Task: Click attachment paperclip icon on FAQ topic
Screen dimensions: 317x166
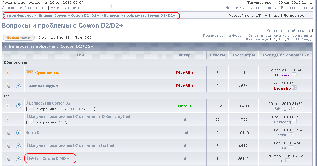Action: point(27,158)
